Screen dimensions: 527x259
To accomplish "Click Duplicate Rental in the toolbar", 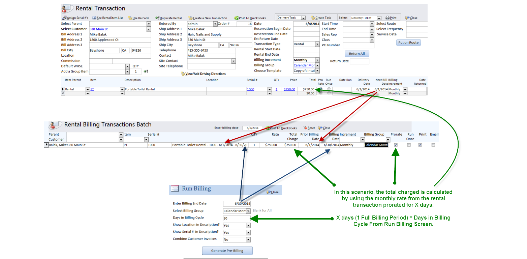I will coord(157,18).
